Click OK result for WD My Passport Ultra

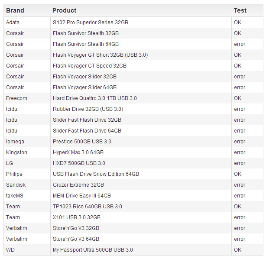[x=237, y=250]
